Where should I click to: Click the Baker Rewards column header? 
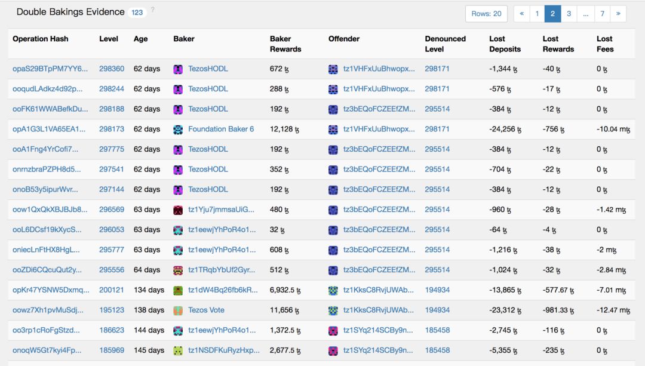(x=285, y=44)
